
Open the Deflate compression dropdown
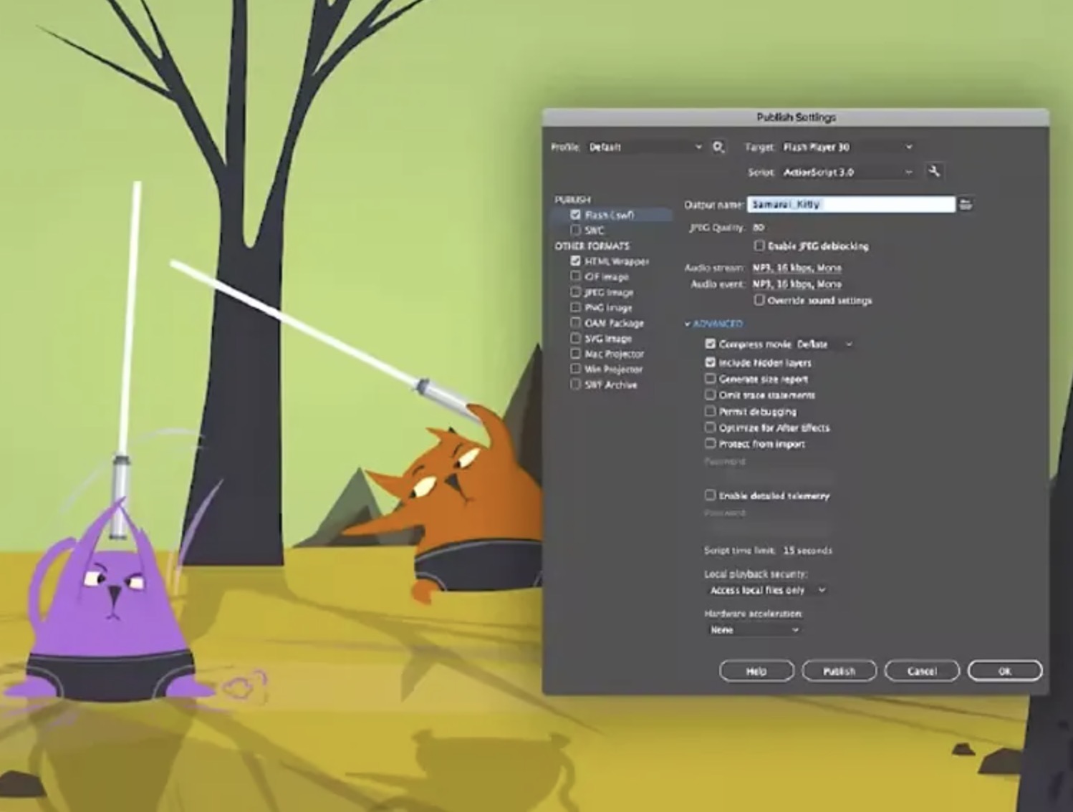pyautogui.click(x=849, y=344)
